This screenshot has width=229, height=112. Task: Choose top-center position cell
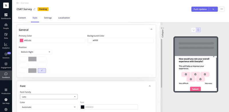[x=32, y=59]
